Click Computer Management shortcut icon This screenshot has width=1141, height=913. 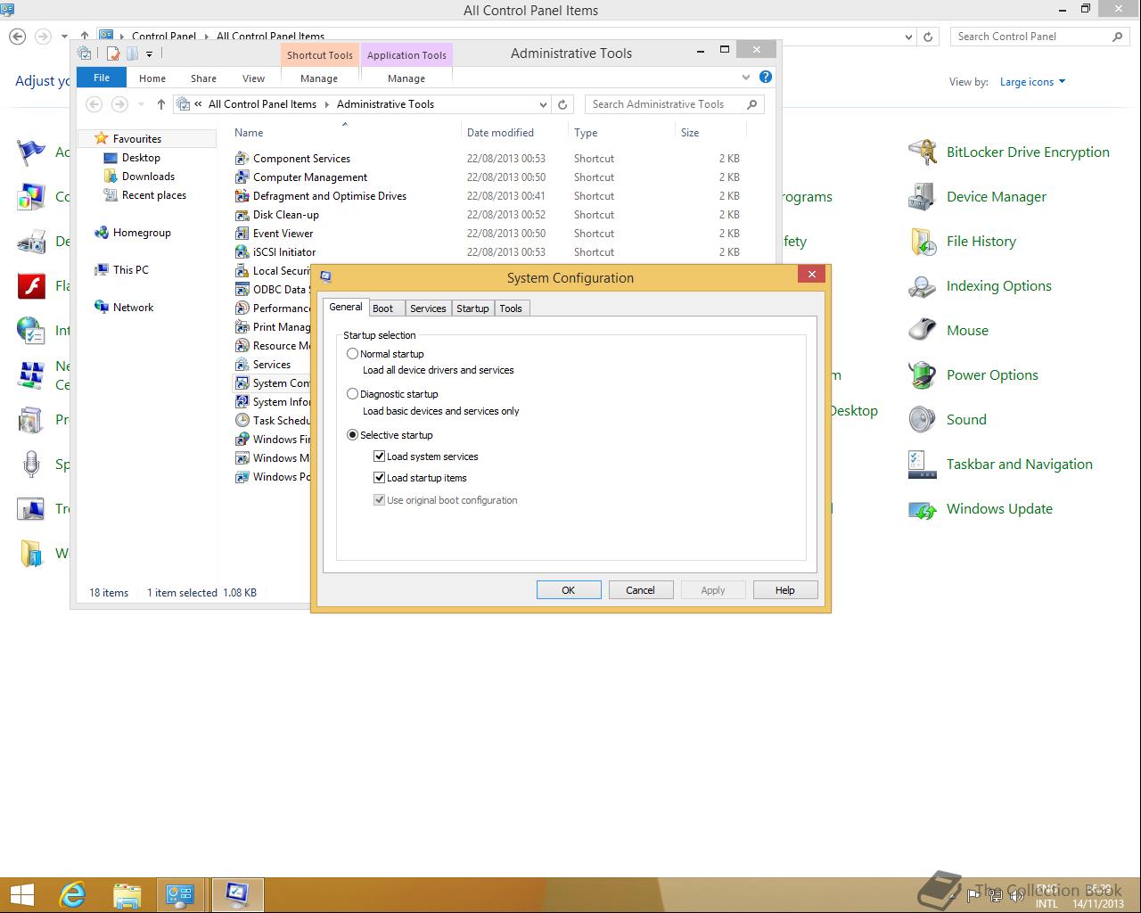point(242,177)
